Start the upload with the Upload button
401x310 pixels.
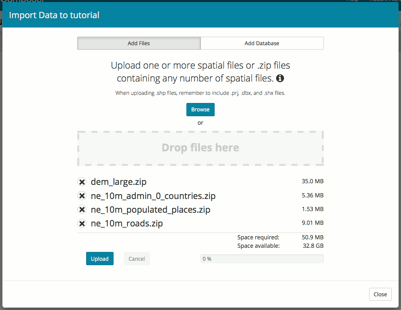click(x=99, y=259)
